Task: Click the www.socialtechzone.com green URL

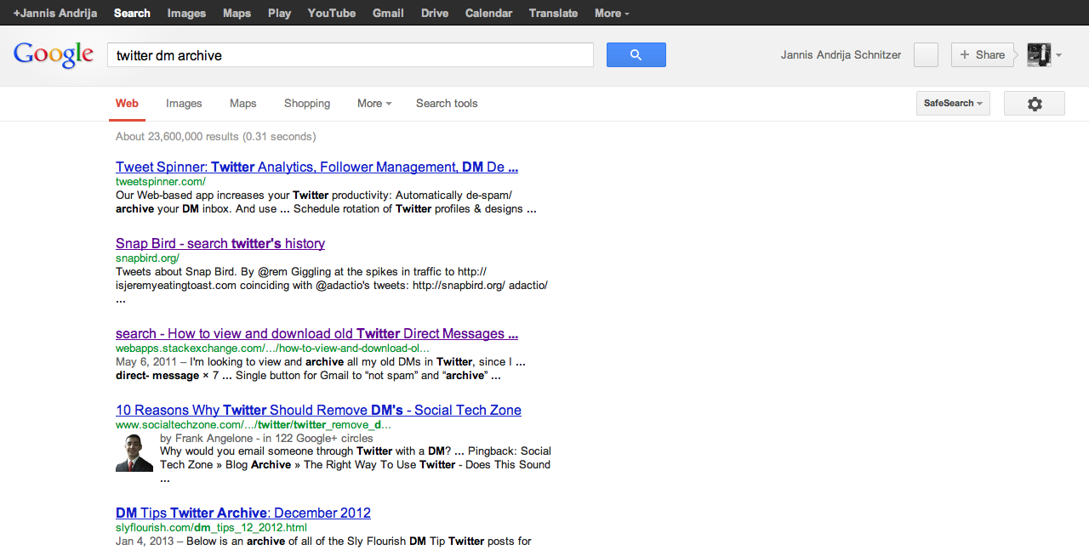Action: 254,424
